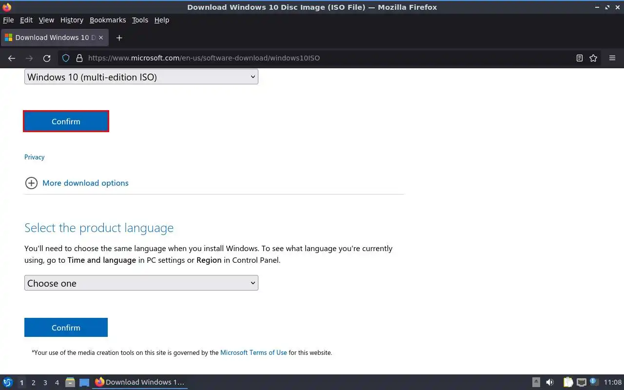Confirm the product language selection

(66, 328)
